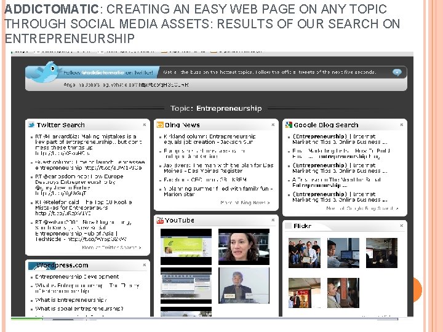This screenshot has height=332, width=443.
Task: Open first {Entrepreneurship} Internet Marketing Tips blog result
Action: (340, 139)
